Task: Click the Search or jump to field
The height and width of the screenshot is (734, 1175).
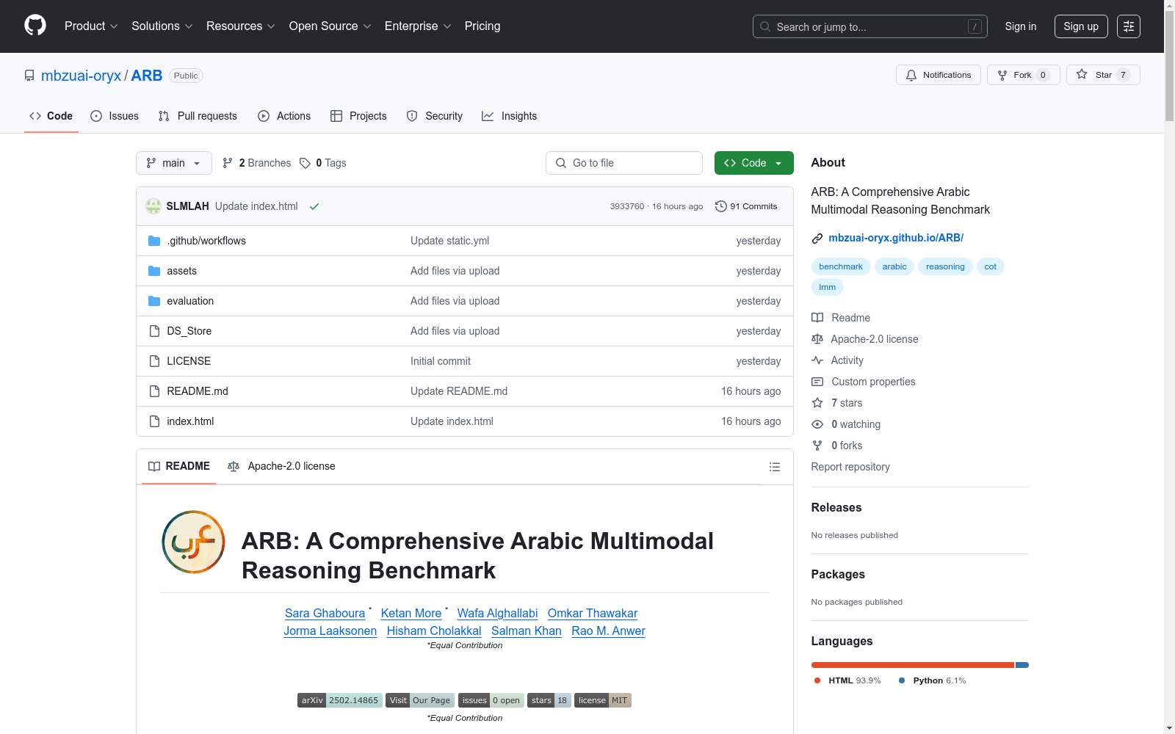Action: pos(870,26)
